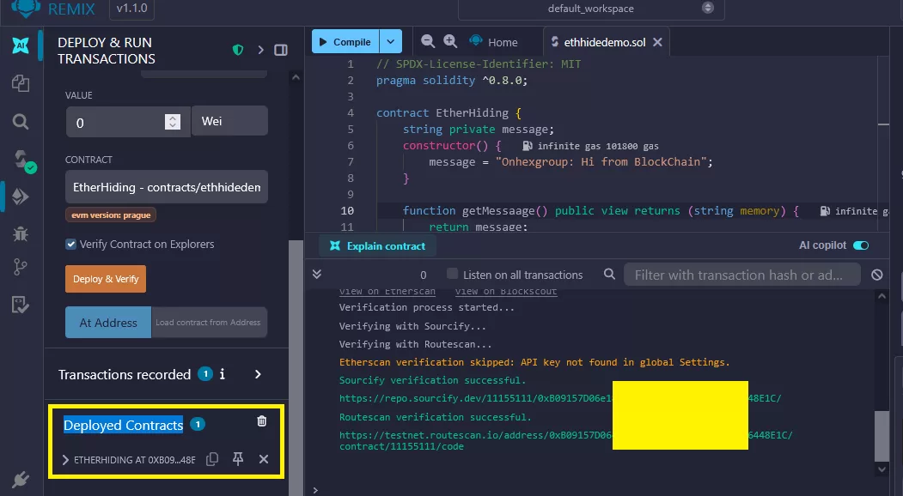Click the Deploy & Verify button
This screenshot has width=903, height=496.
pyautogui.click(x=106, y=279)
